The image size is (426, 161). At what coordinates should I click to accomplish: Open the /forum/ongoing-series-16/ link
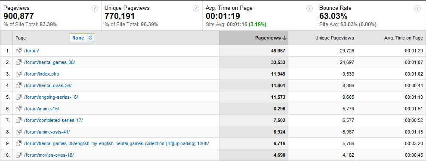coord(51,97)
